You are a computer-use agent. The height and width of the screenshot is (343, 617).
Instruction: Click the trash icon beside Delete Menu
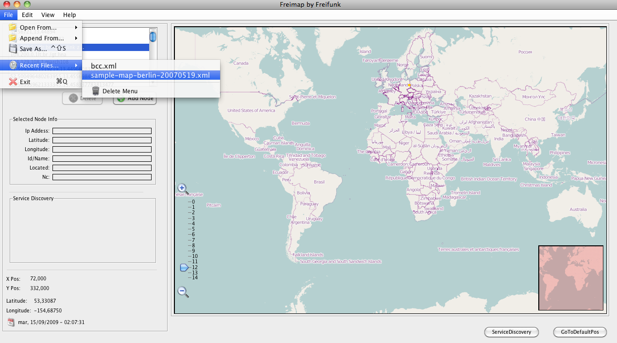click(x=96, y=91)
